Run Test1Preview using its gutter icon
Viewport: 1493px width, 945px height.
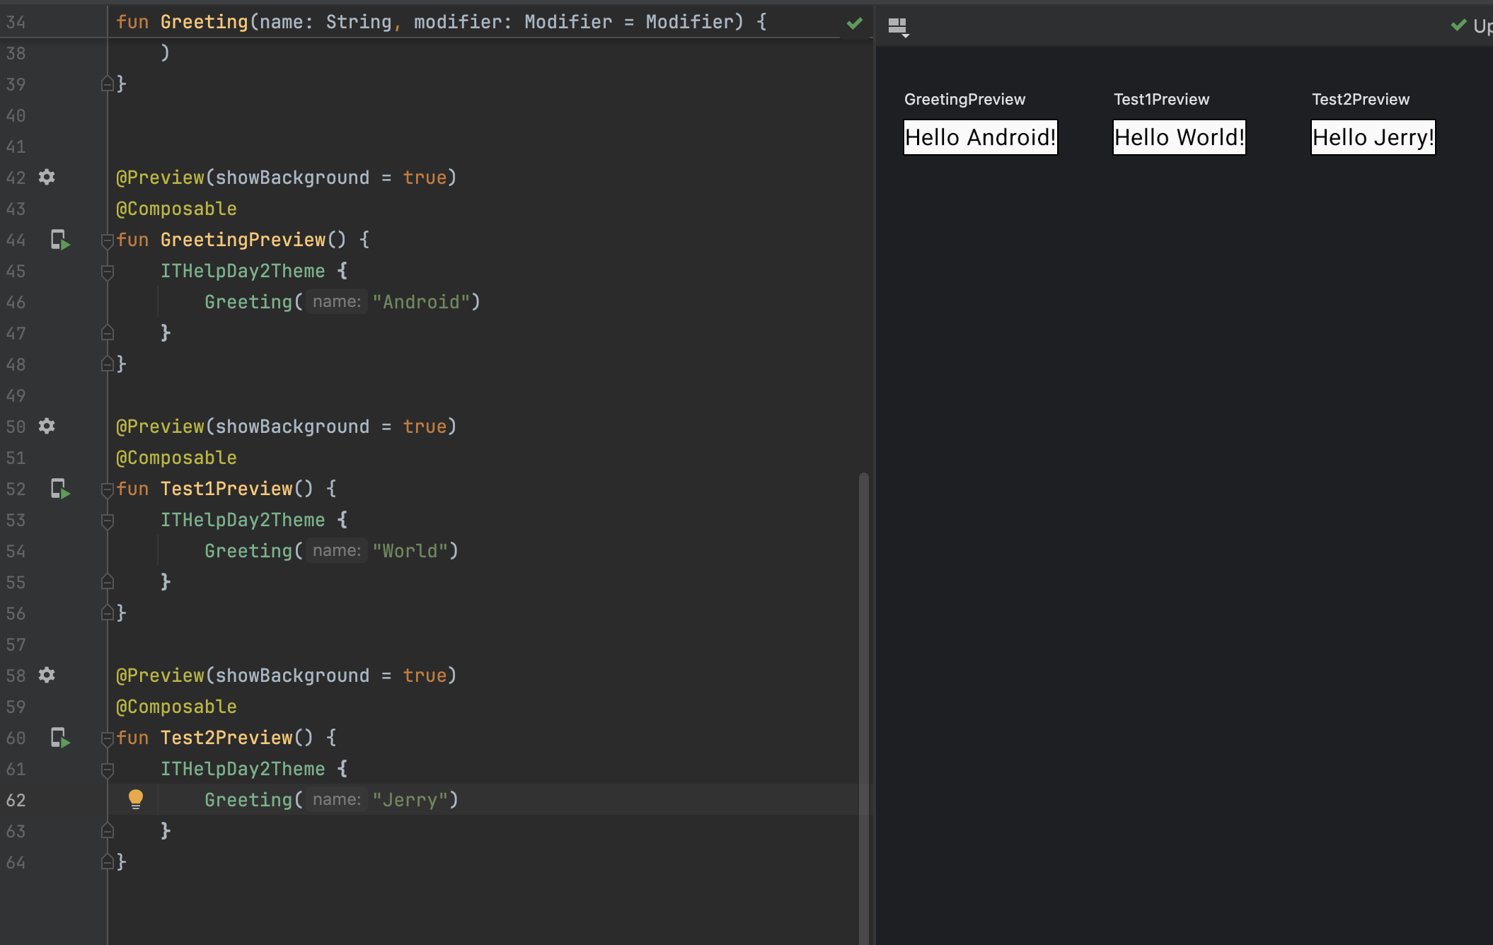pyautogui.click(x=60, y=489)
